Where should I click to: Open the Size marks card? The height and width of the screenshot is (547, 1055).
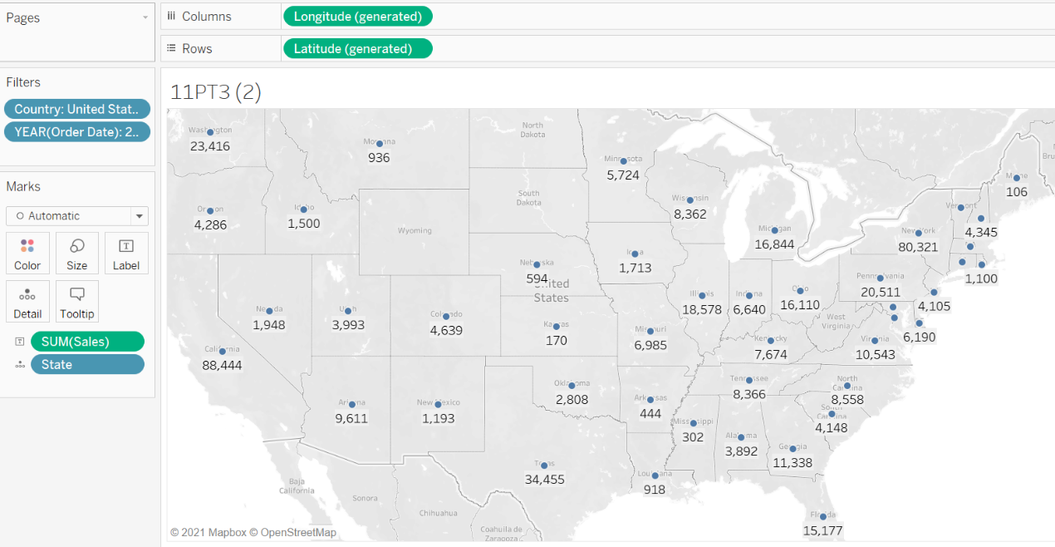[x=76, y=254]
